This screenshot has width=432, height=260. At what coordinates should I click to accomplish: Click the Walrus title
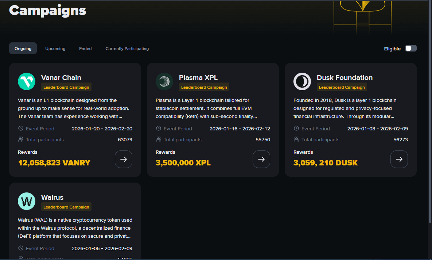(52, 197)
